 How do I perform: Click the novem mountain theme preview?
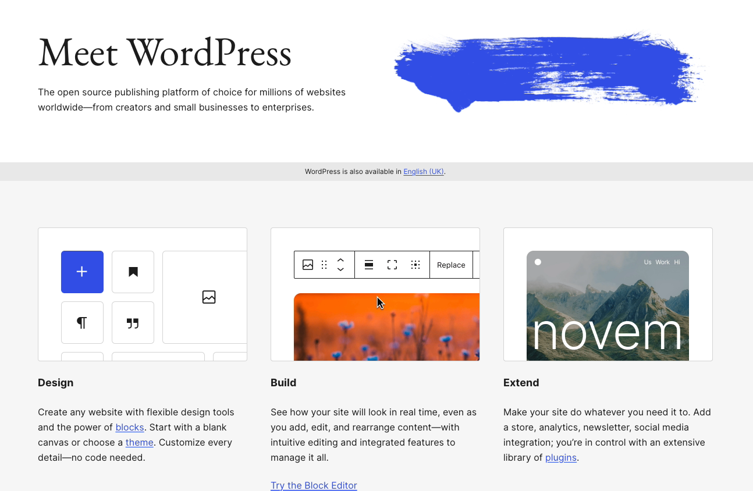[608, 305]
